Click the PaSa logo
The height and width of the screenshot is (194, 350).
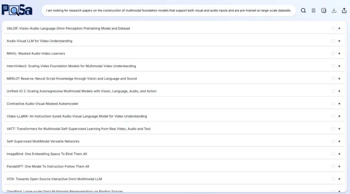tap(17, 10)
